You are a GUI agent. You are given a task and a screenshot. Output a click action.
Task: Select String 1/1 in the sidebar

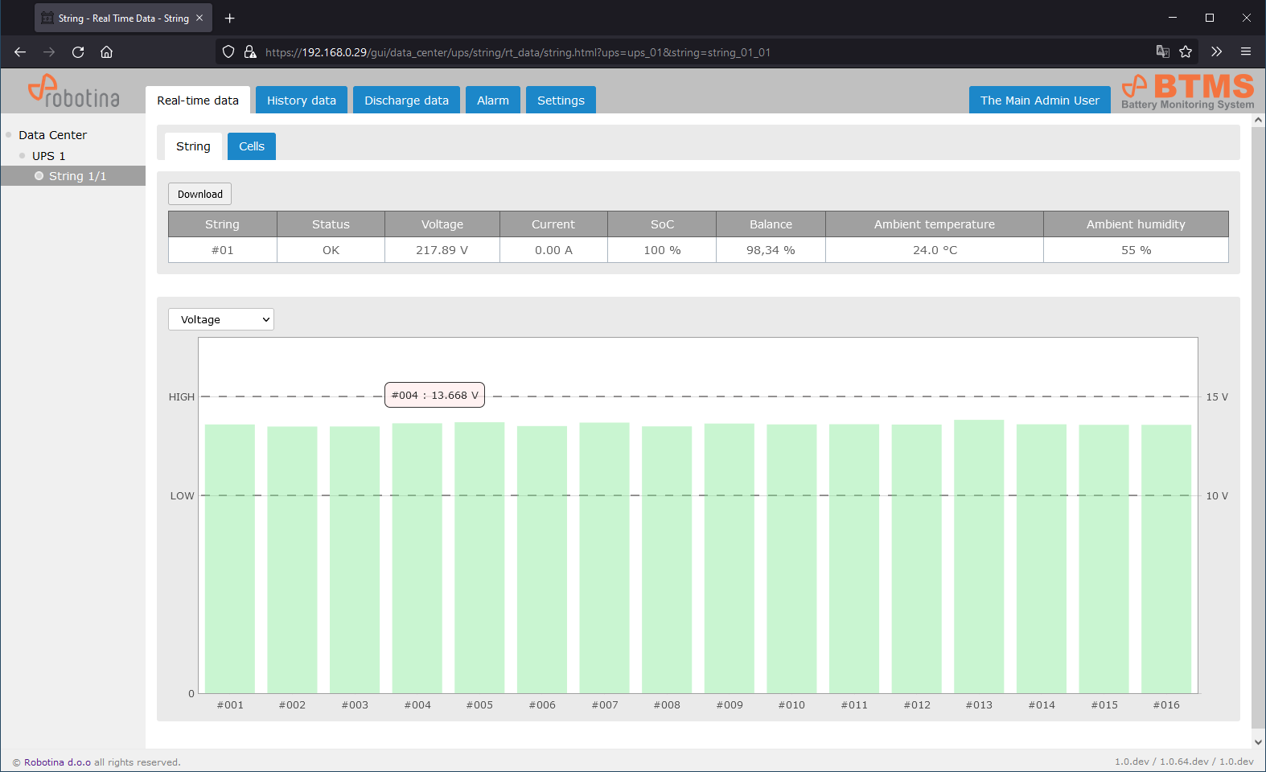(77, 176)
